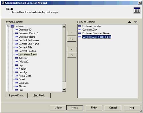Image resolution: width=143 pixels, height=113 pixels.
Task: Collapse the Customer table node
Action: point(8,26)
